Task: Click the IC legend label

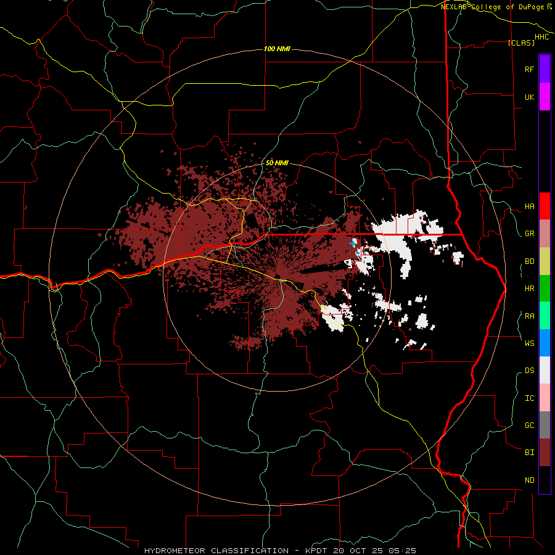Action: point(529,398)
